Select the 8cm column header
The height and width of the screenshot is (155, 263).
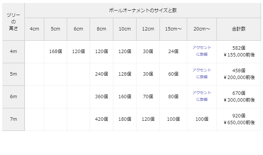[x=101, y=29]
